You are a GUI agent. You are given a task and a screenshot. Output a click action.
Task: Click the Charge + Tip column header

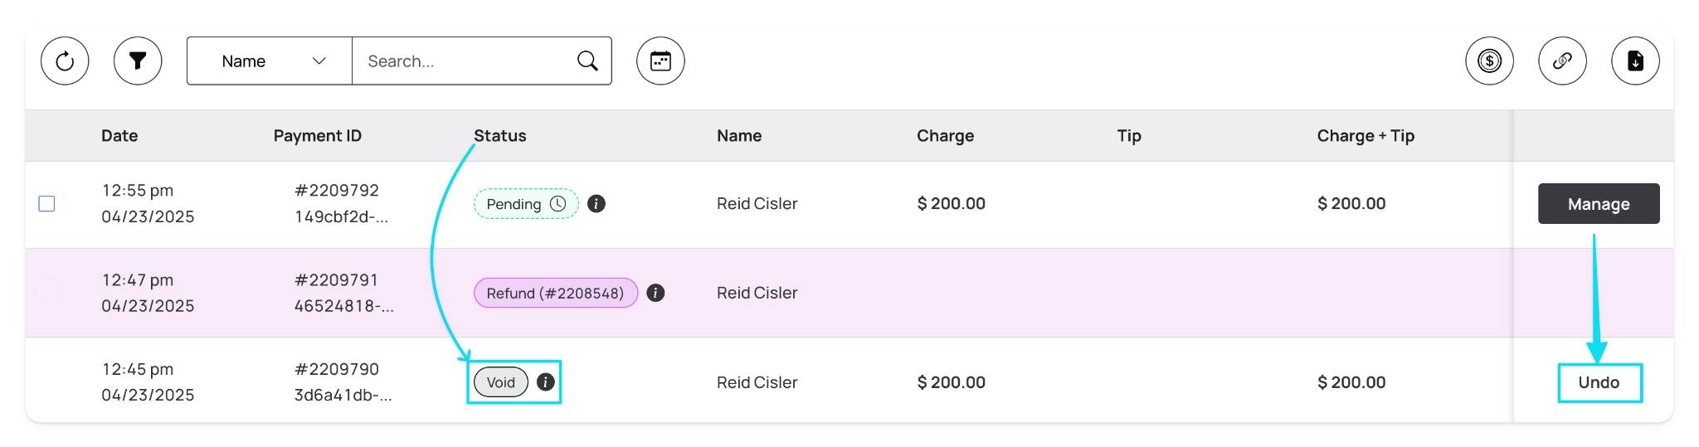(1366, 136)
